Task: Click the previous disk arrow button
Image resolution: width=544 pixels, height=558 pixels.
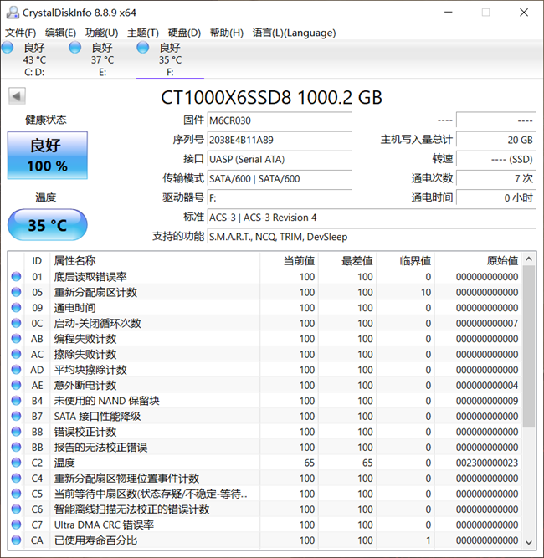Action: 17,96
